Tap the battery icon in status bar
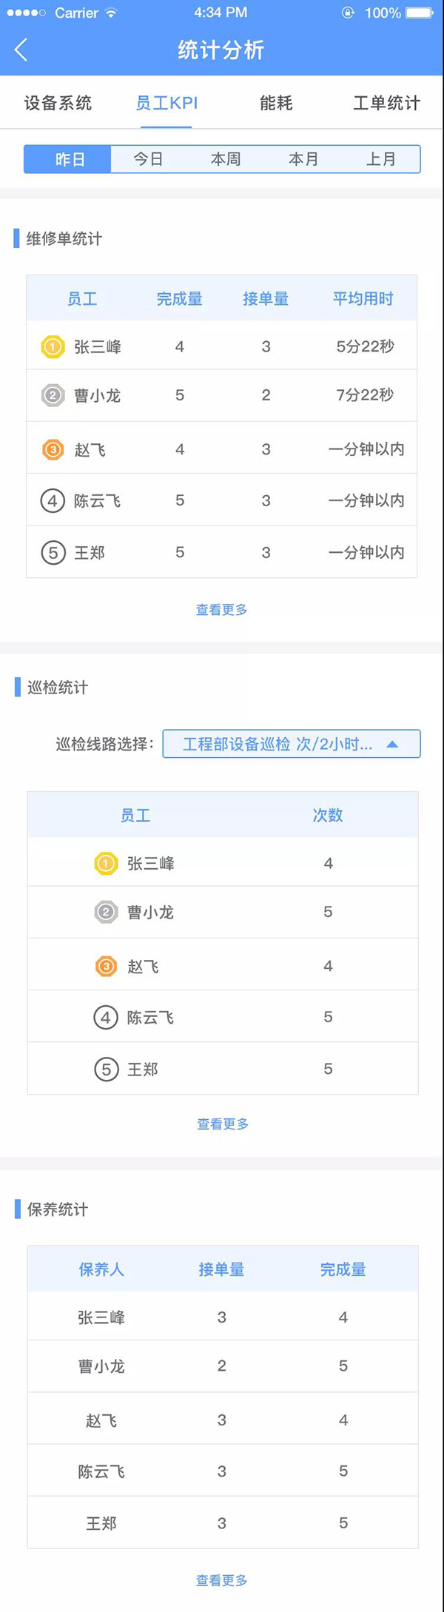 pyautogui.click(x=420, y=13)
